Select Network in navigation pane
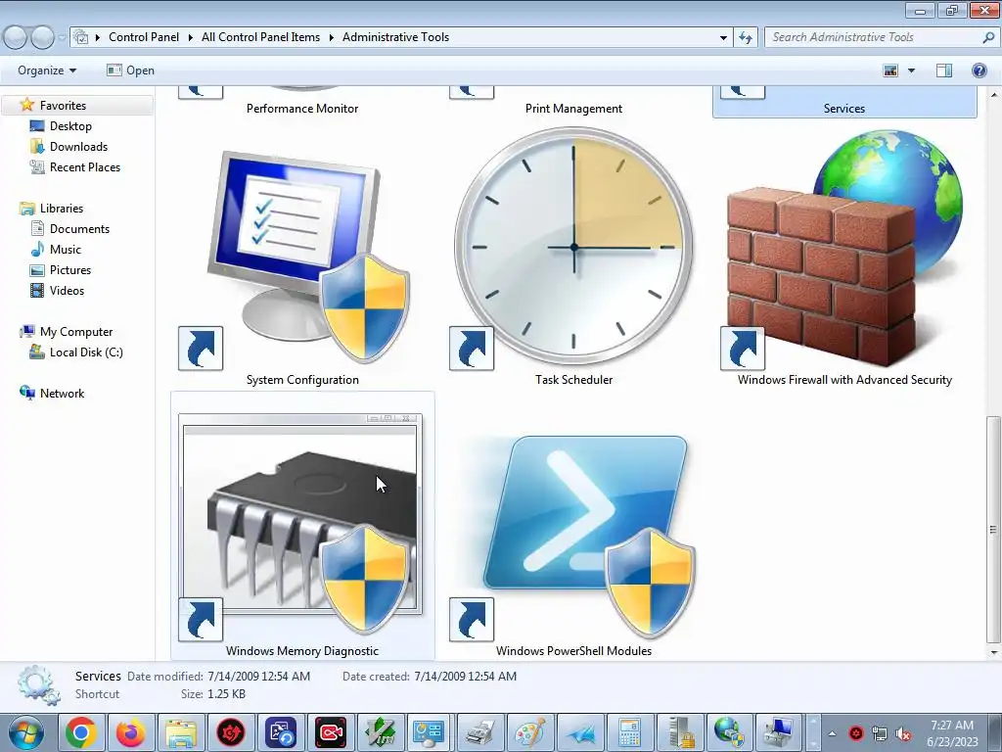 click(62, 394)
